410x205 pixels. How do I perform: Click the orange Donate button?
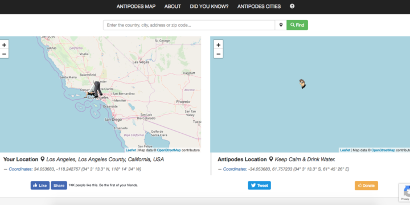coord(366,186)
